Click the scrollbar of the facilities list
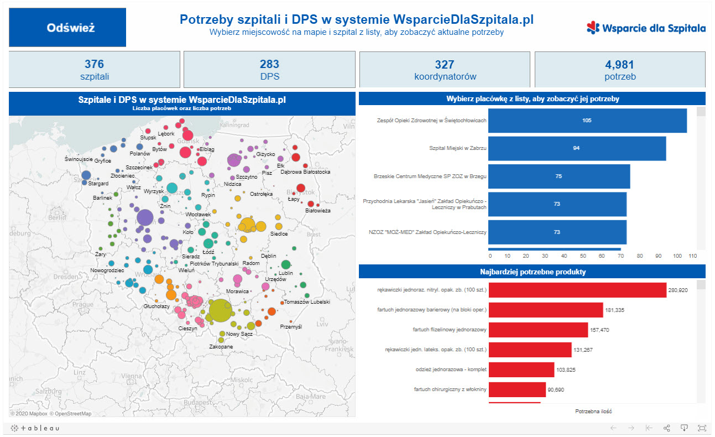The width and height of the screenshot is (715, 437). pos(701,177)
